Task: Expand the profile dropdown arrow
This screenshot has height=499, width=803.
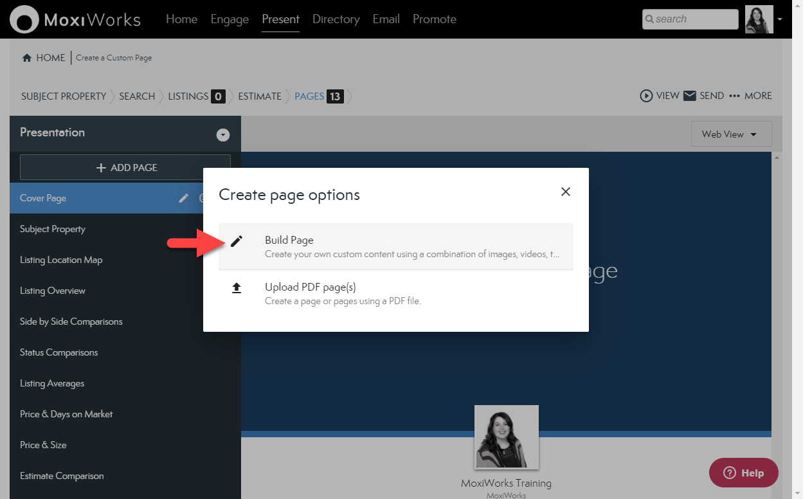Action: tap(780, 19)
